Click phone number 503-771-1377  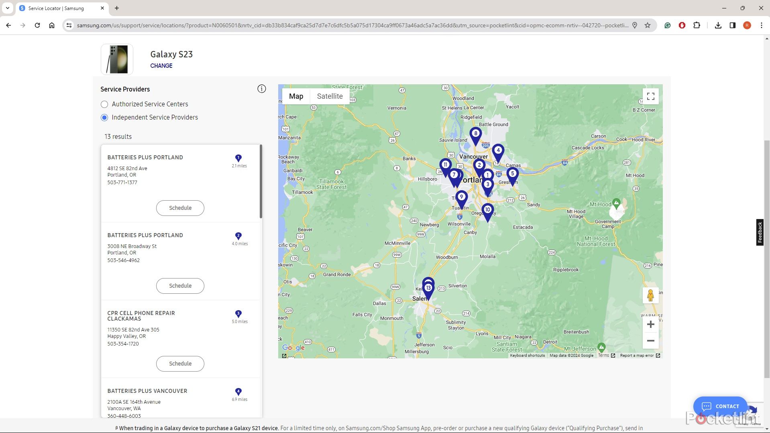pyautogui.click(x=122, y=183)
